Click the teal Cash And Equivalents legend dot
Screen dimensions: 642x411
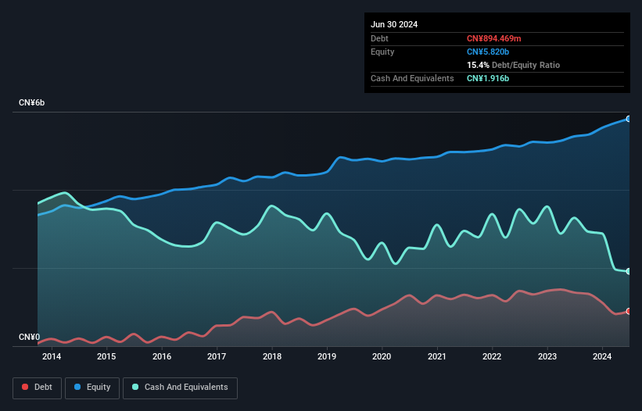(135, 387)
